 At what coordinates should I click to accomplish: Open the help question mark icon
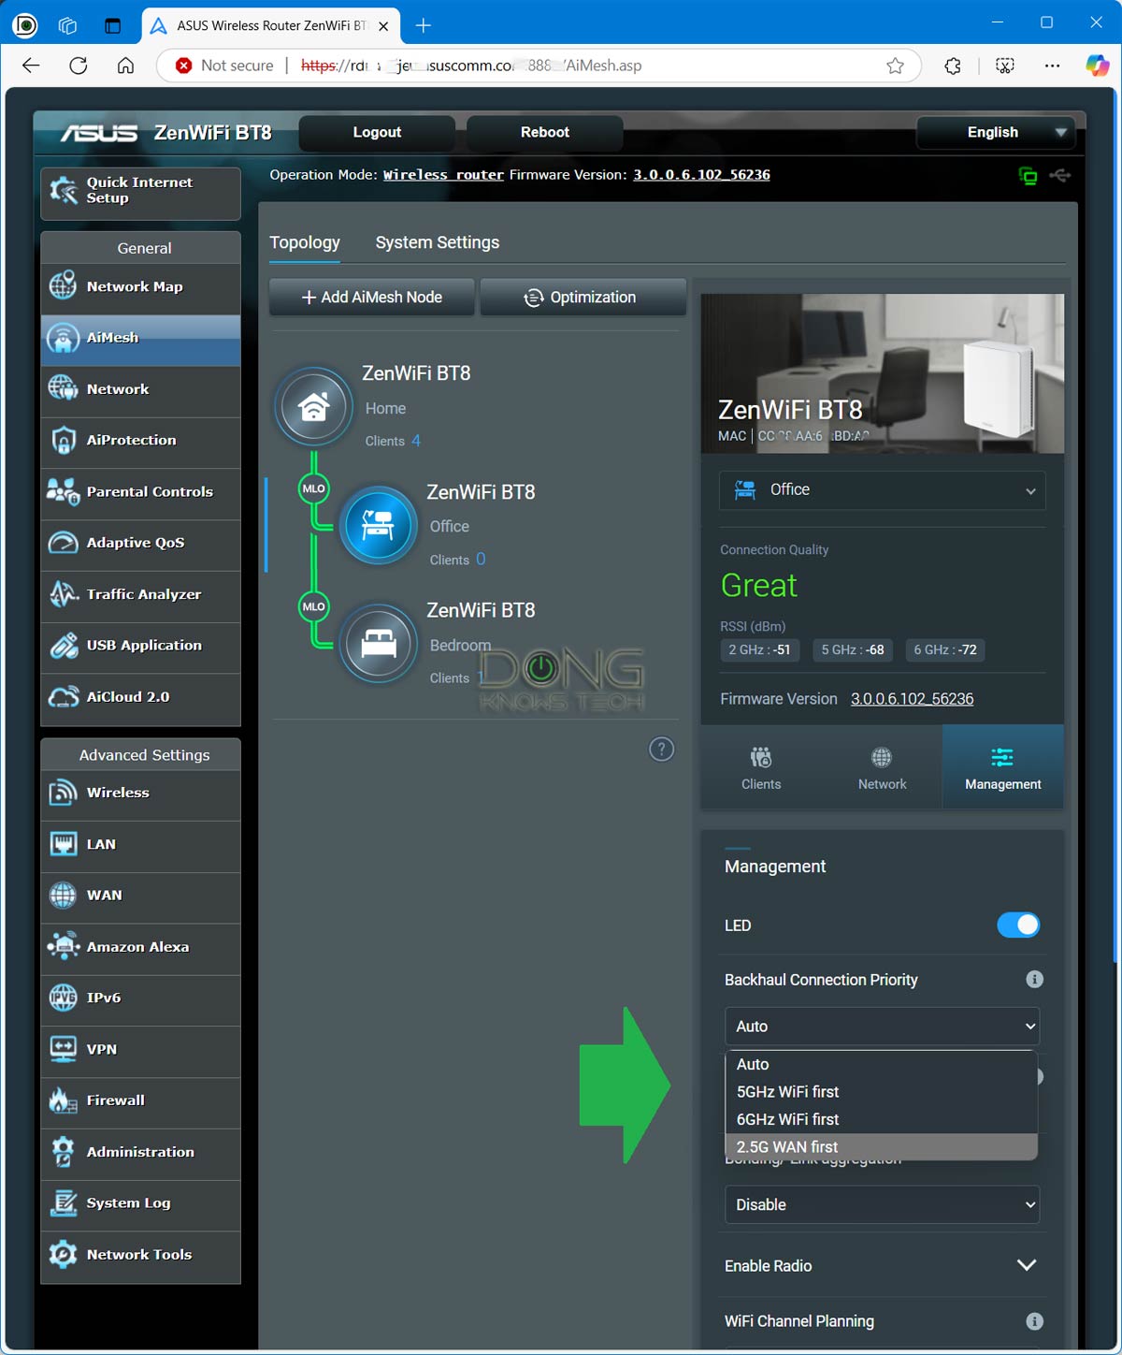coord(661,750)
